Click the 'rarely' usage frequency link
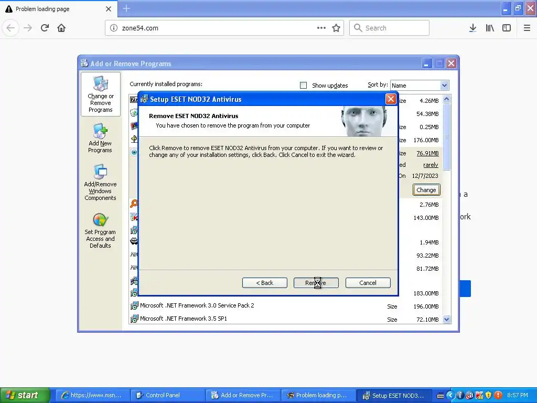This screenshot has height=403, width=537. (x=431, y=165)
